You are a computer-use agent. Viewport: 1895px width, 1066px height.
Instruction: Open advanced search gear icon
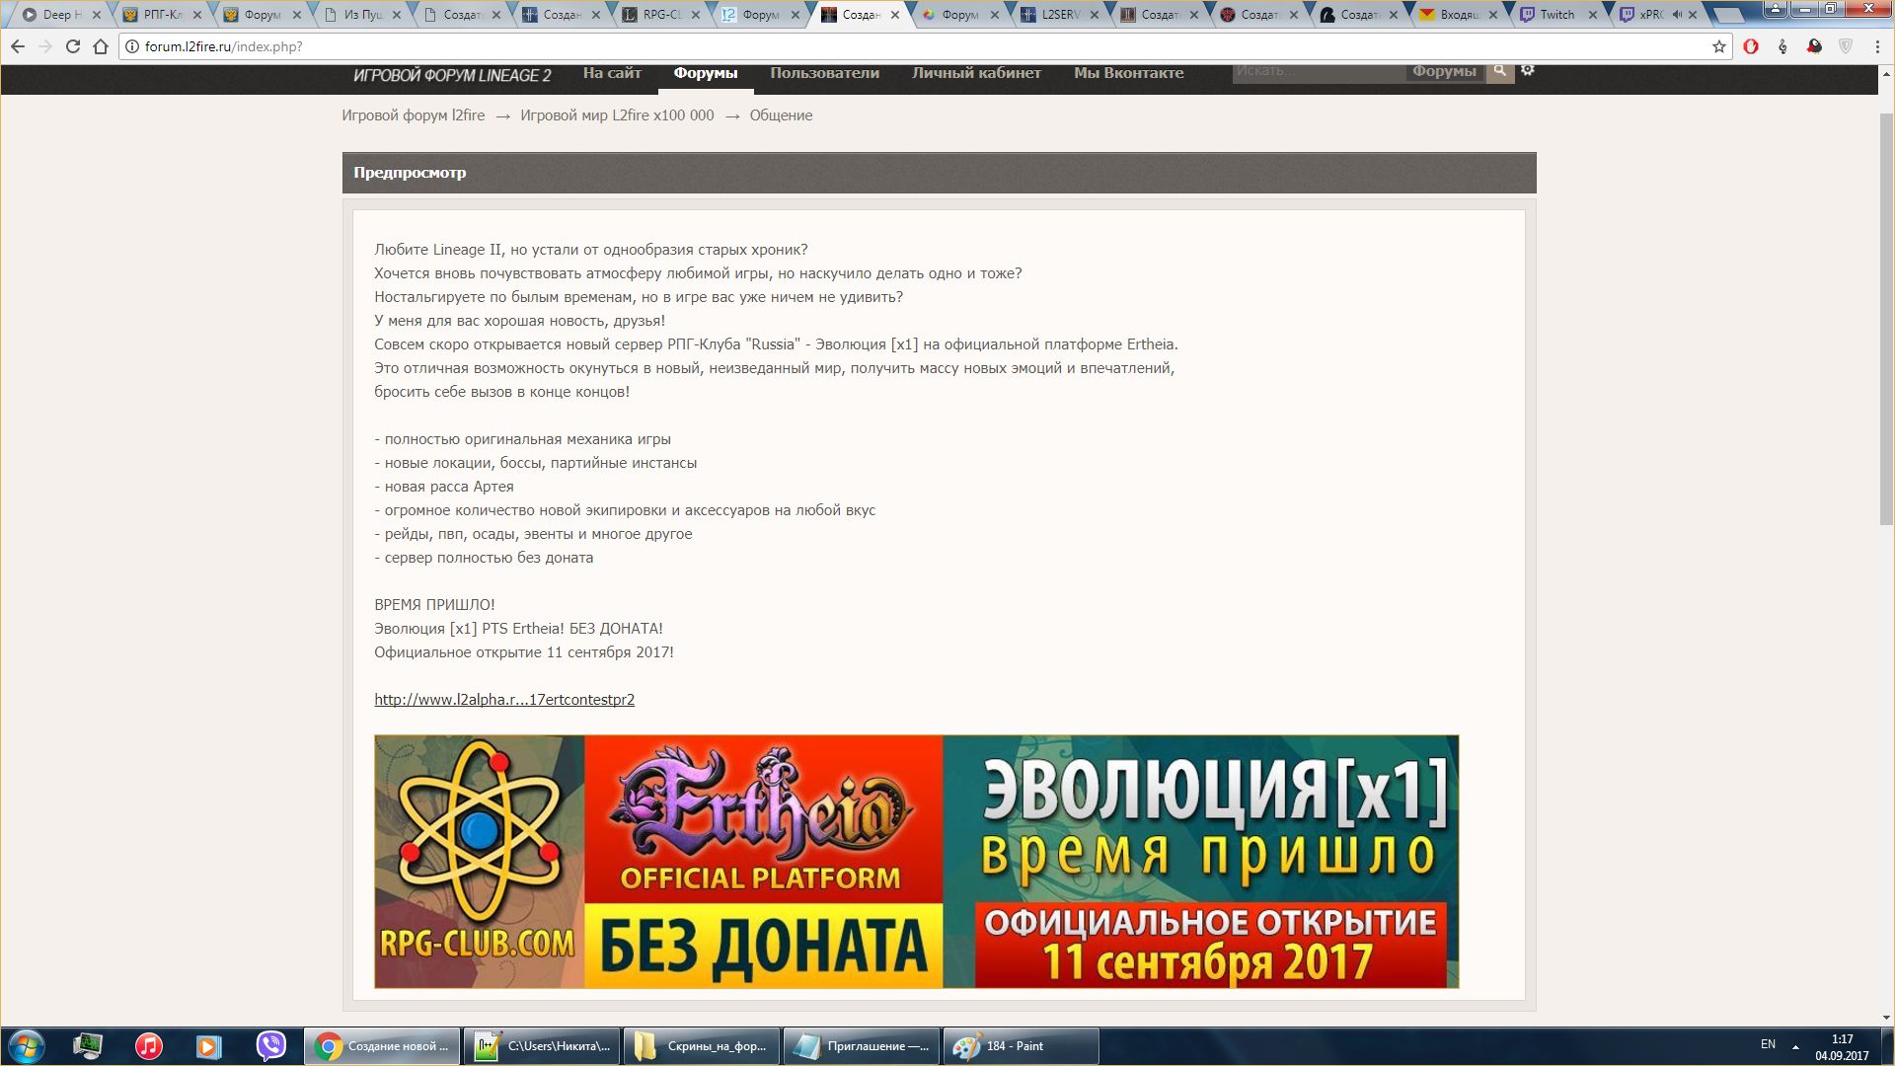tap(1528, 70)
